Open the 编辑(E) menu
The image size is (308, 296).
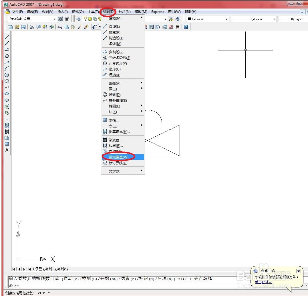click(x=32, y=12)
